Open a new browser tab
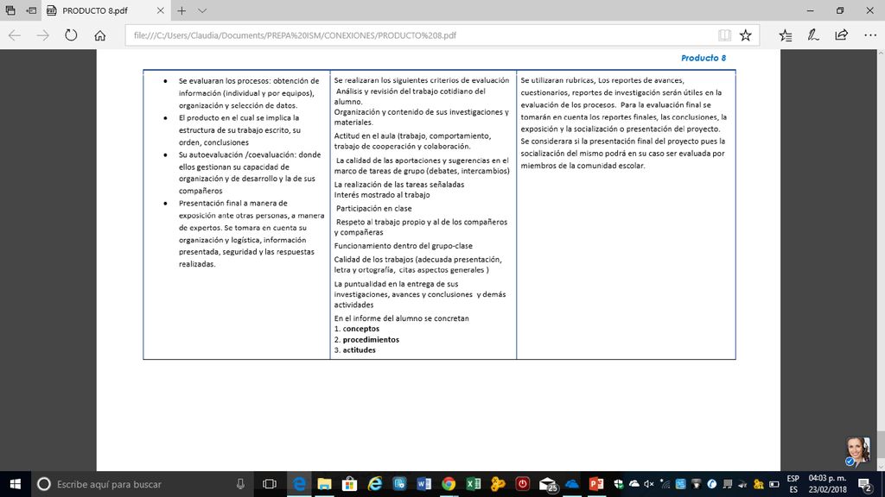Image resolution: width=885 pixels, height=497 pixels. coord(181,10)
